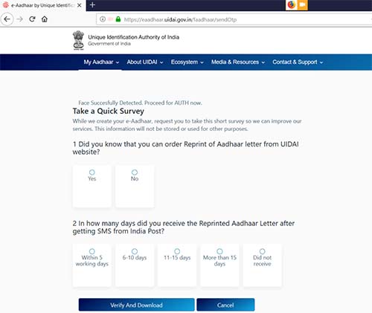The width and height of the screenshot is (372, 313).
Task: Select the e-Aadhaar browser tab
Action: pyautogui.click(x=42, y=5)
